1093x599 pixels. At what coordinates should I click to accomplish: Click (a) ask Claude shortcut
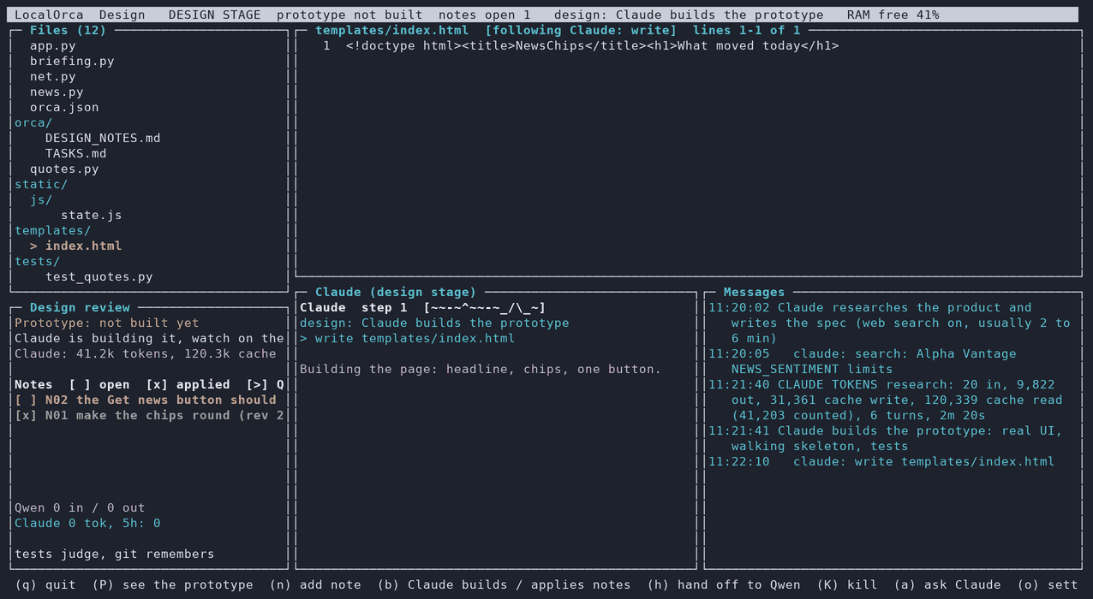947,584
